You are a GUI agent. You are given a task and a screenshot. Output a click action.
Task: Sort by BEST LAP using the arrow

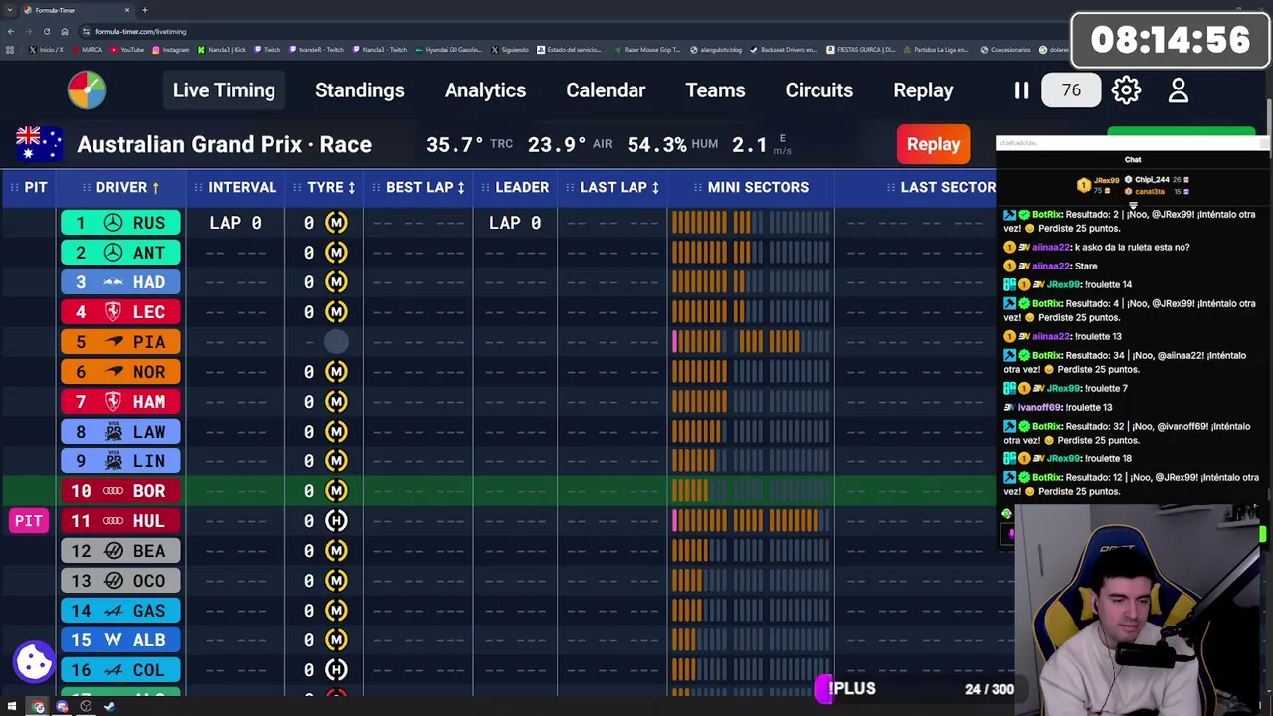coord(460,187)
